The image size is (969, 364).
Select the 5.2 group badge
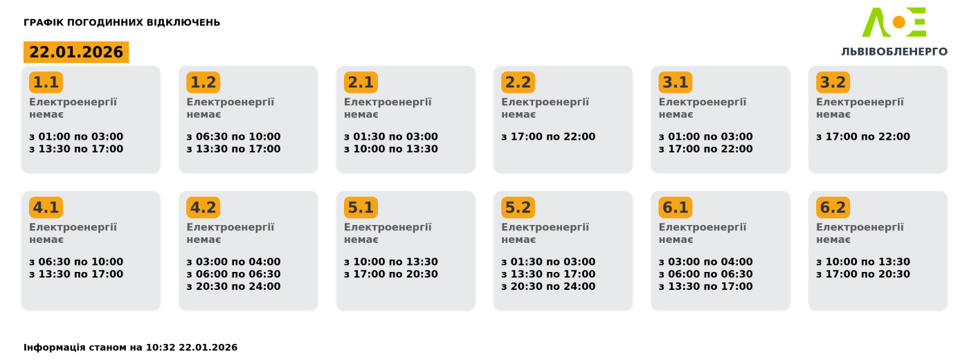coord(518,208)
